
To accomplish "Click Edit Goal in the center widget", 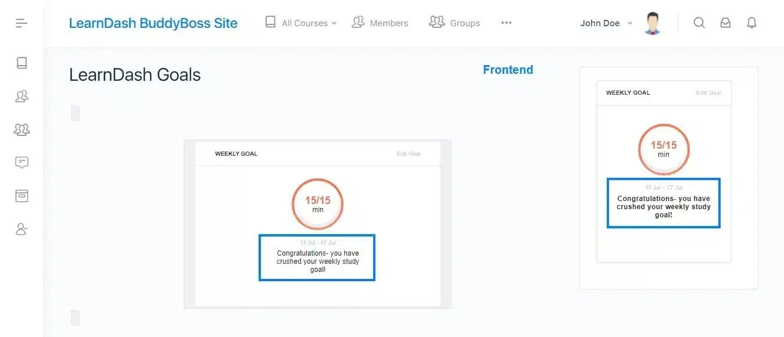I will [x=409, y=154].
